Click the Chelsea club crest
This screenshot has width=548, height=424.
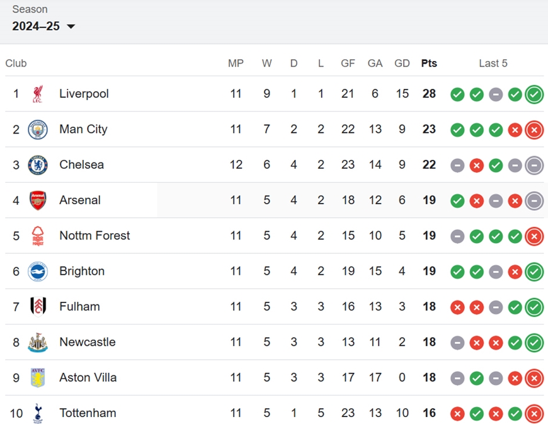click(x=38, y=165)
